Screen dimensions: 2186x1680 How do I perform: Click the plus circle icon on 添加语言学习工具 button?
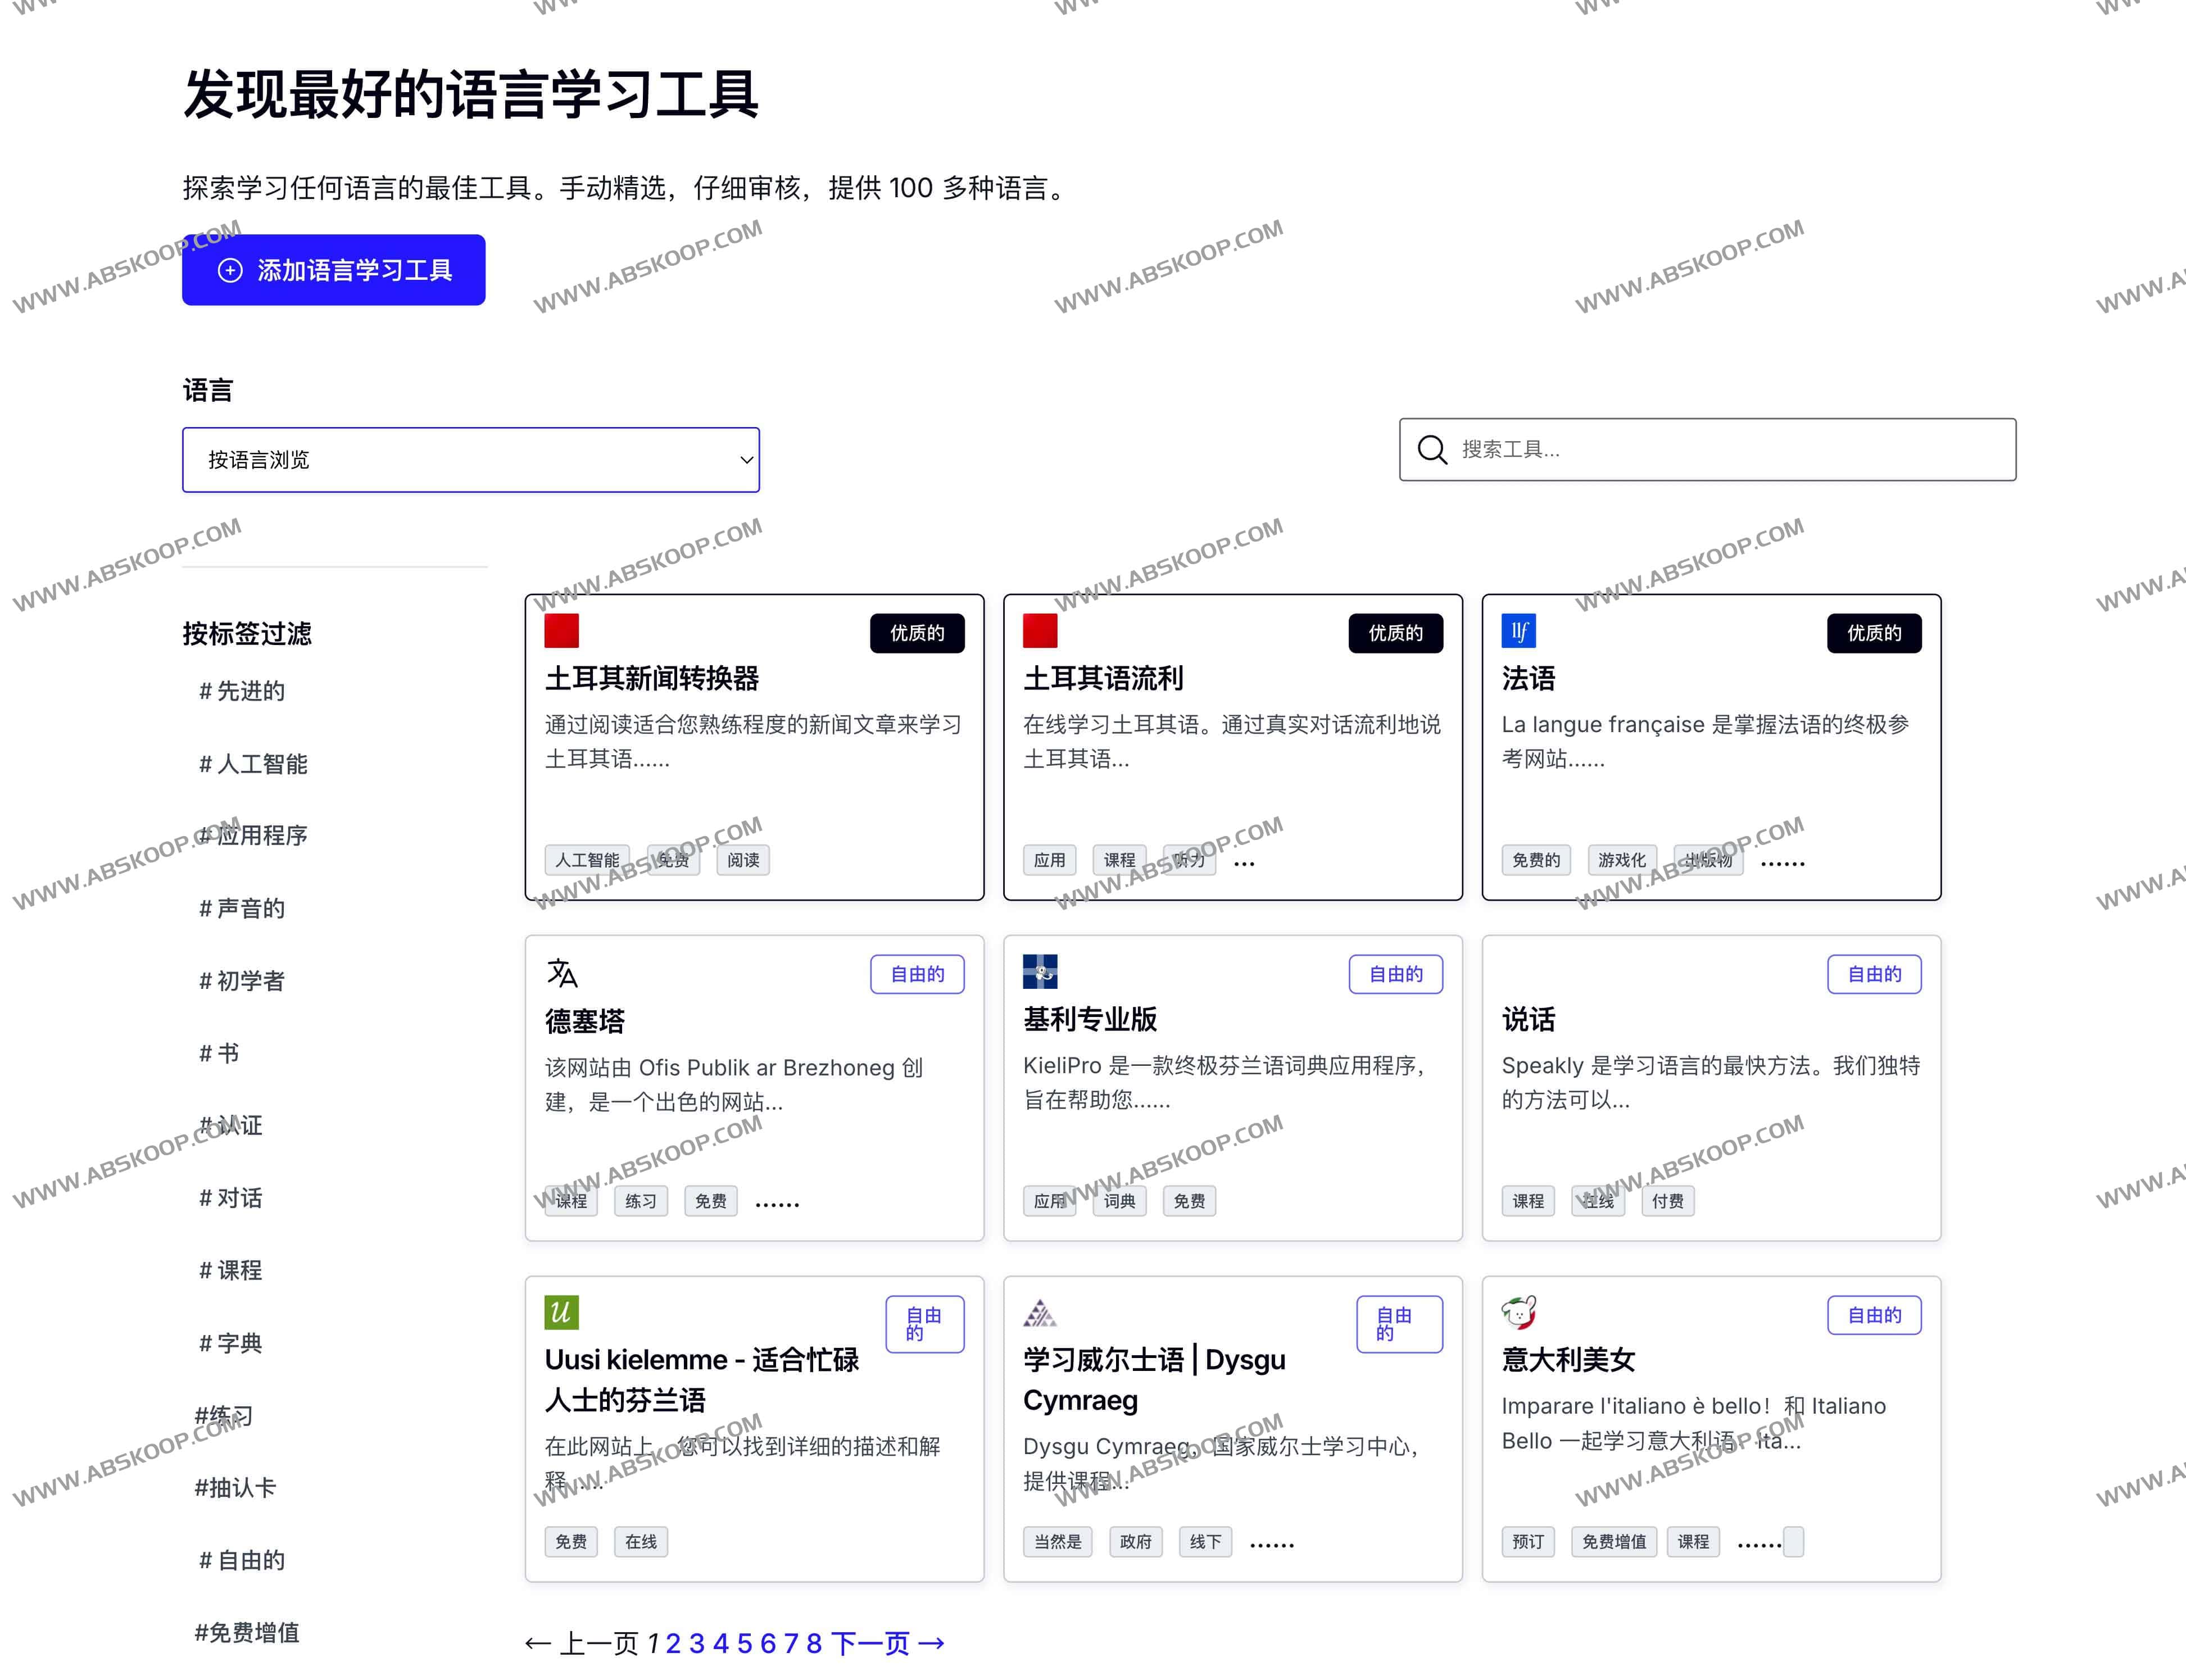[230, 270]
